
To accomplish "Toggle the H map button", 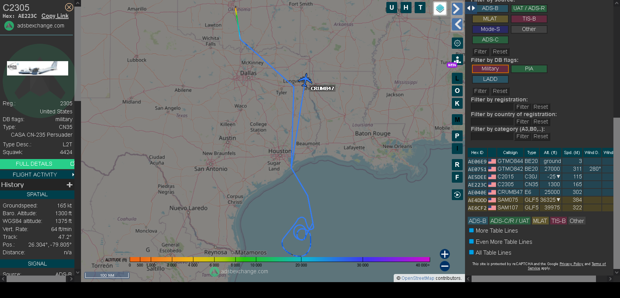I will coord(406,7).
